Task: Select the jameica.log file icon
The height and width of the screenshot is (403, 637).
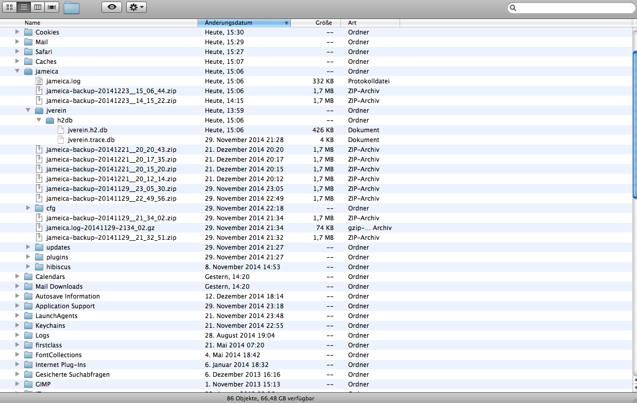Action: tap(39, 81)
